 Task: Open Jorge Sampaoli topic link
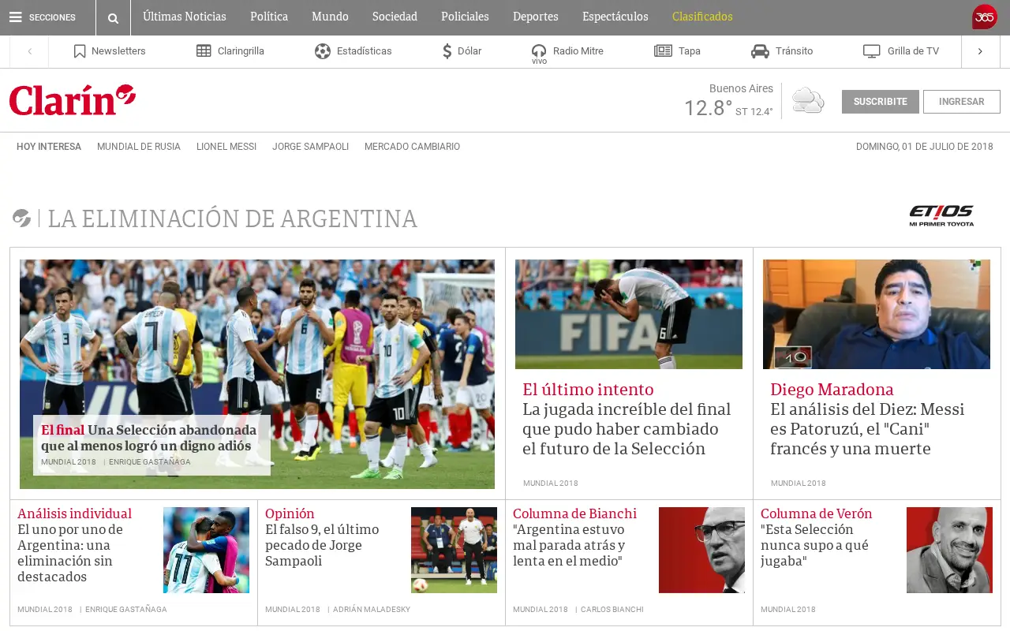(x=310, y=147)
